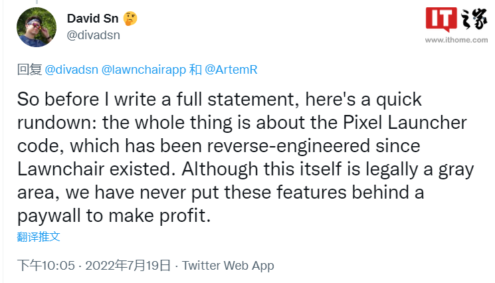Click the 2022年7月19日 date
The image size is (495, 283).
(128, 265)
